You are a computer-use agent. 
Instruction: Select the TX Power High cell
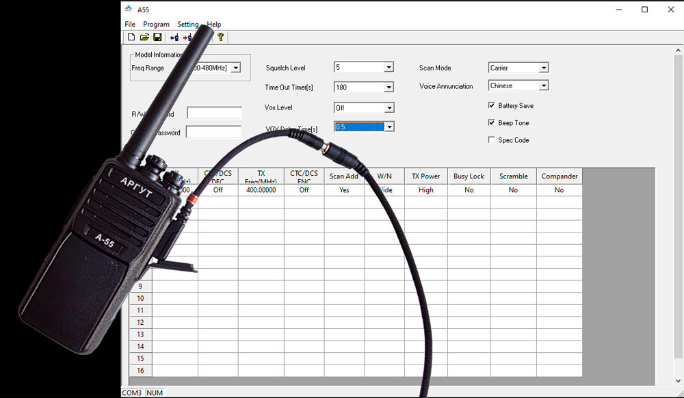[425, 190]
